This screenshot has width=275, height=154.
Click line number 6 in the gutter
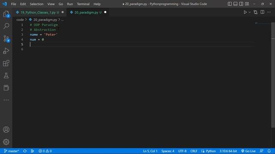22,49
